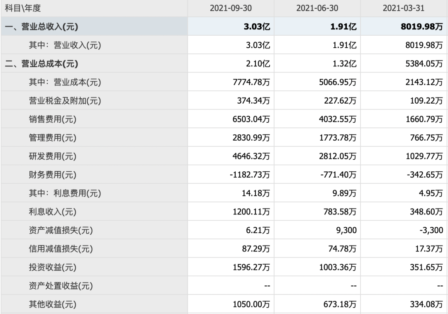
Task: Select the 其中：营业收入(元) row label
Action: [x=65, y=45]
